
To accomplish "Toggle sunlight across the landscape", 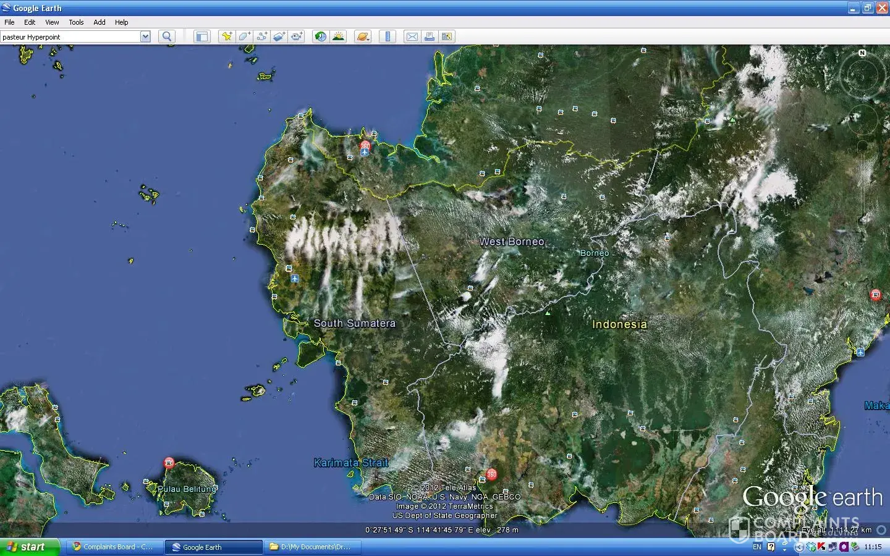I will click(338, 36).
